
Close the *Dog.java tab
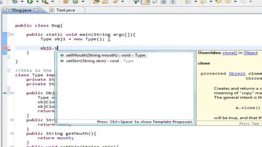(x=36, y=10)
